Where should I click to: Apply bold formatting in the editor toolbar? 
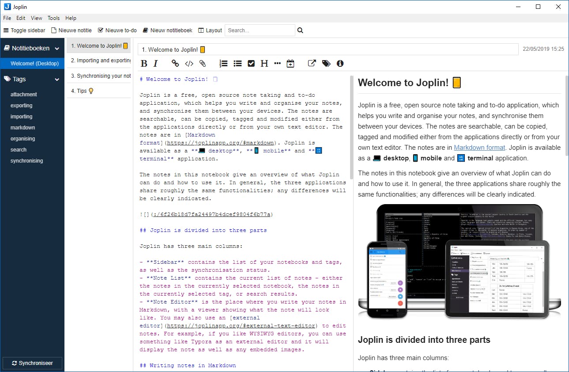[144, 64]
